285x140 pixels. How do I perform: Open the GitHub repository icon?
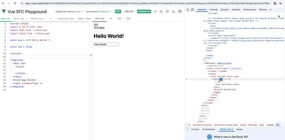[x=180, y=11]
